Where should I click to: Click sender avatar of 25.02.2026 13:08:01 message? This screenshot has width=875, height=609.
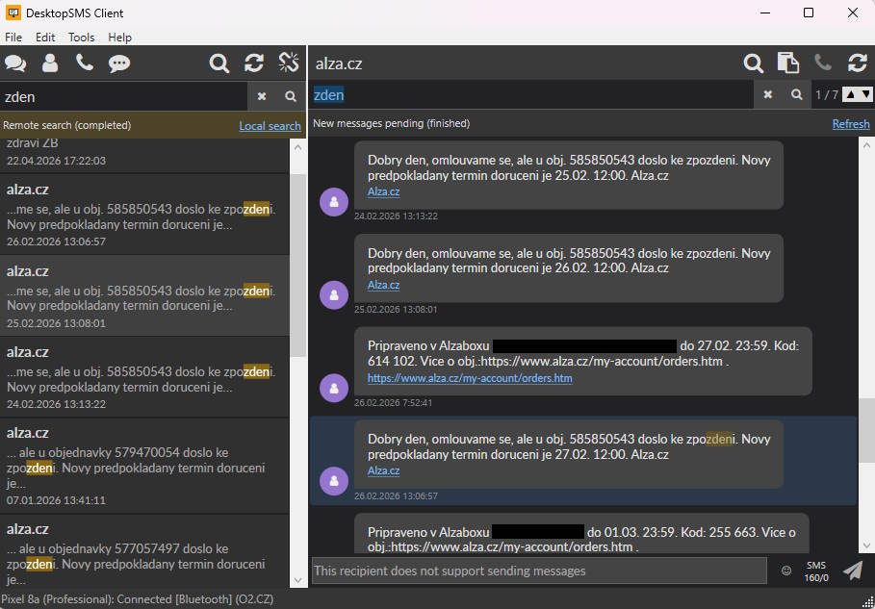pos(334,295)
